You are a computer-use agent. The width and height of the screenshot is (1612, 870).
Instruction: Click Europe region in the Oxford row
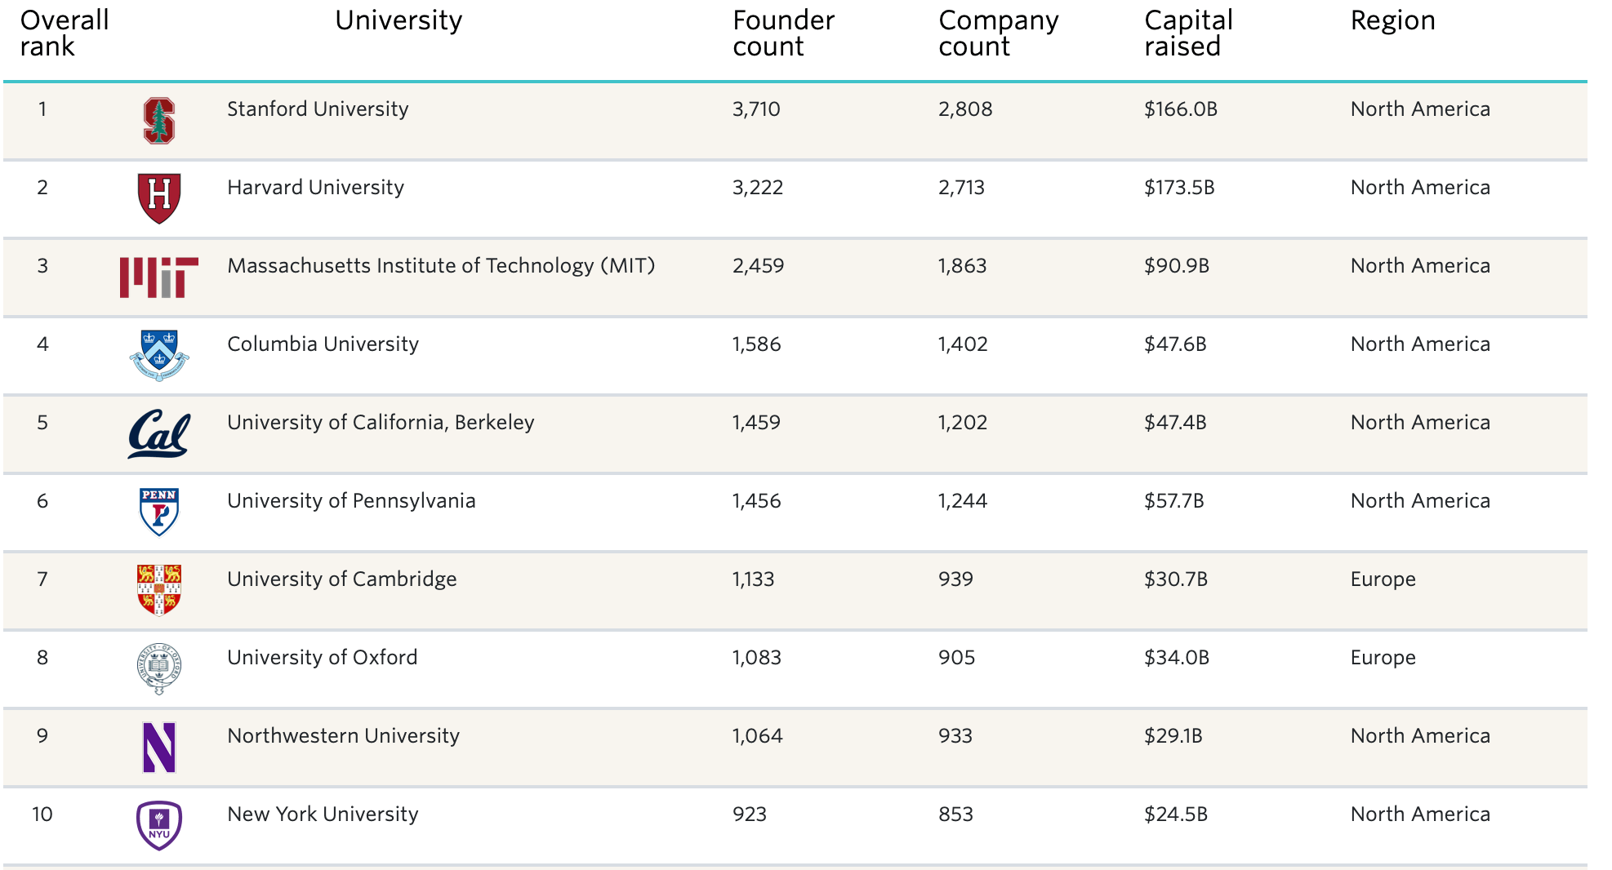point(1383,658)
